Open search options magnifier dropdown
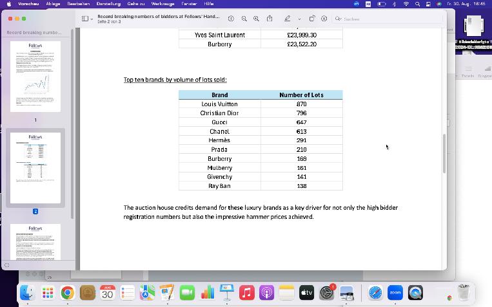The image size is (492, 307). pyautogui.click(x=338, y=19)
